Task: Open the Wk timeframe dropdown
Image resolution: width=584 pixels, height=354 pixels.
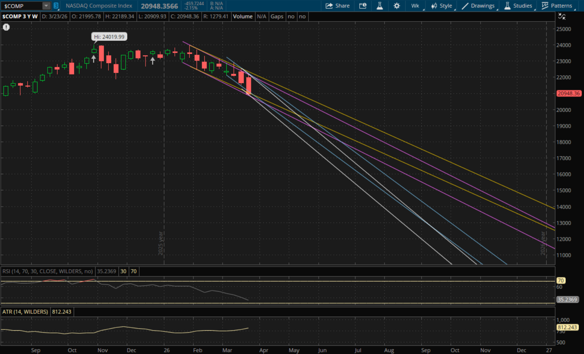Action: [415, 6]
